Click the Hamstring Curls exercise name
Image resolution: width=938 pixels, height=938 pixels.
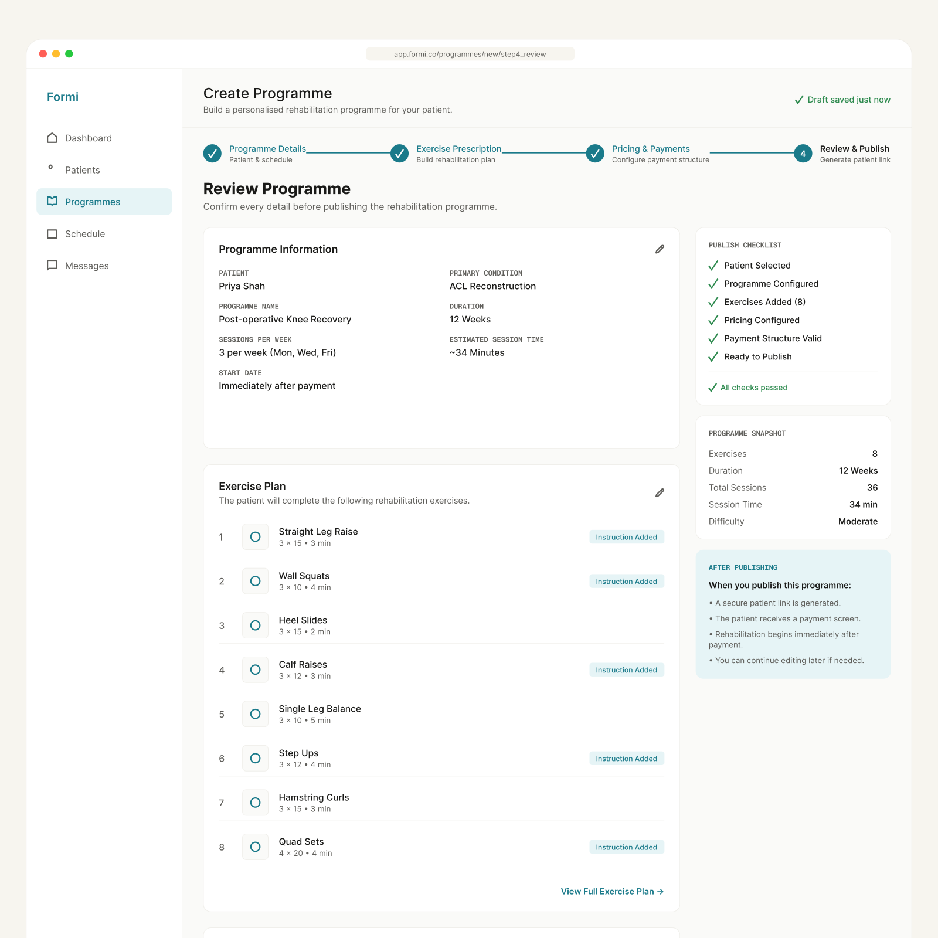314,797
